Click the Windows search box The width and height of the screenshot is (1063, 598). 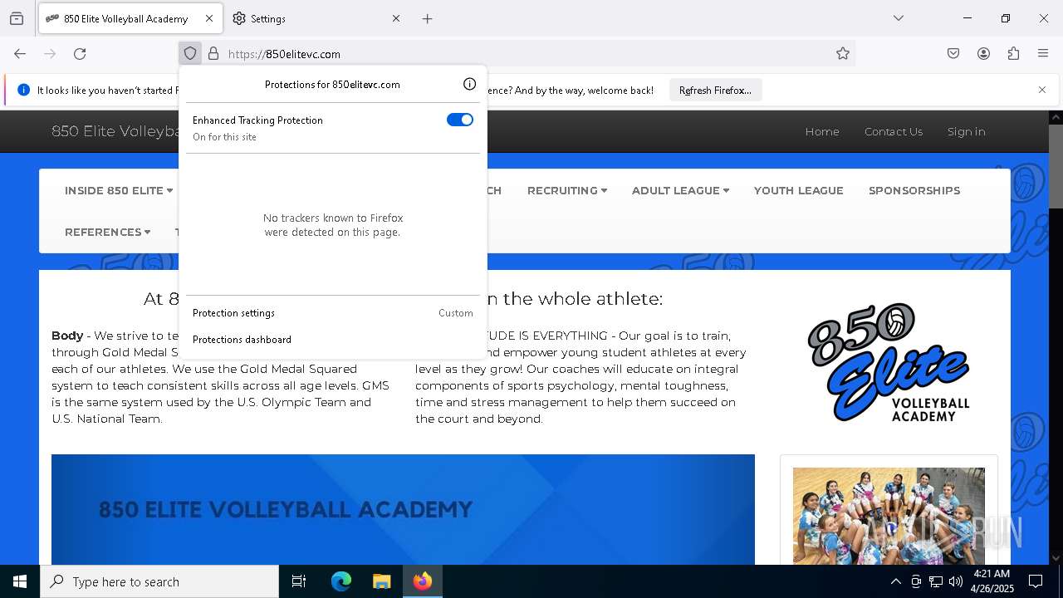click(x=159, y=581)
